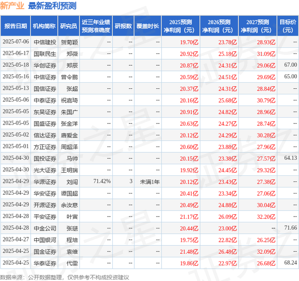The width and height of the screenshot is (299, 281).
Task: Click the 报告日期 column header
Action: tap(15, 26)
